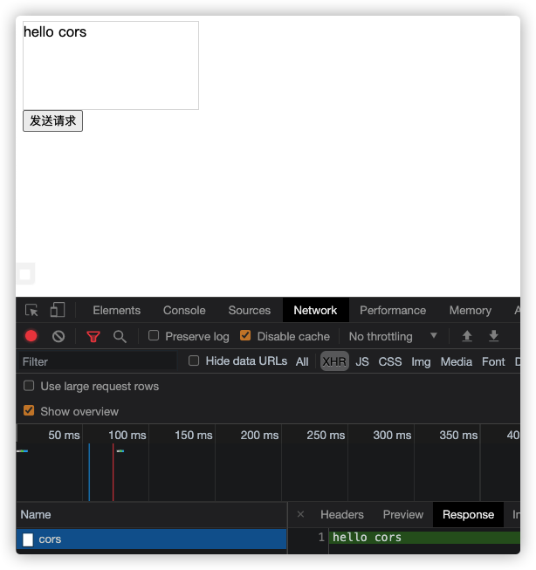Uncheck the Show overview checkbox
536x570 pixels.
pos(29,411)
